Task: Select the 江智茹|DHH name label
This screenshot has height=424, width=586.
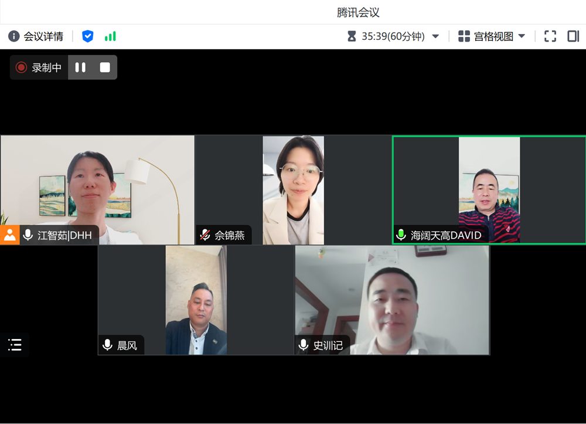Action: [x=64, y=235]
